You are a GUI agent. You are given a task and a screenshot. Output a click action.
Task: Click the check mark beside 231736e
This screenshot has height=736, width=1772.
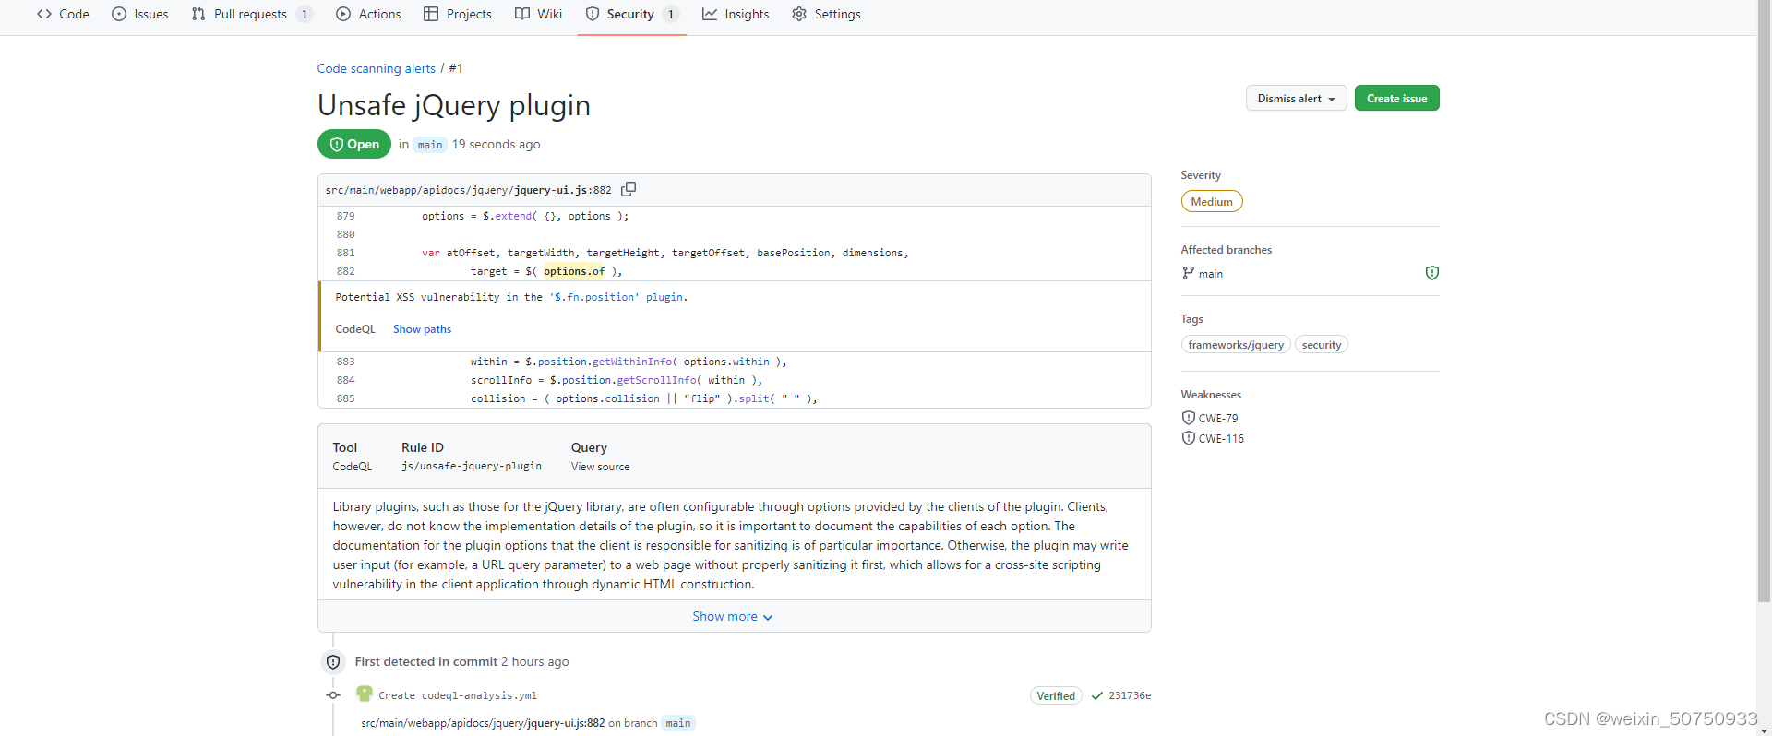coord(1096,696)
